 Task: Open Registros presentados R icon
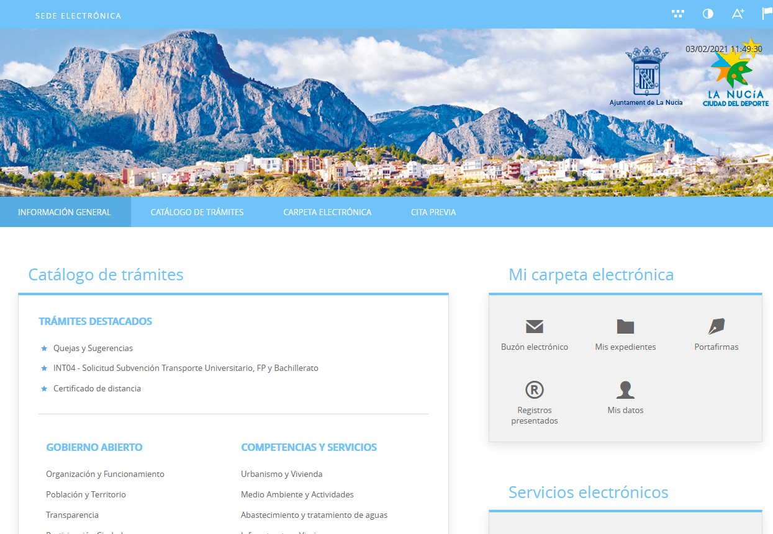535,389
